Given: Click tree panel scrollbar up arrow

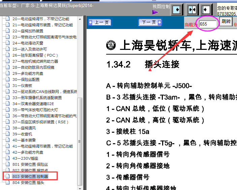Looking at the screenshot, I should (80, 19).
